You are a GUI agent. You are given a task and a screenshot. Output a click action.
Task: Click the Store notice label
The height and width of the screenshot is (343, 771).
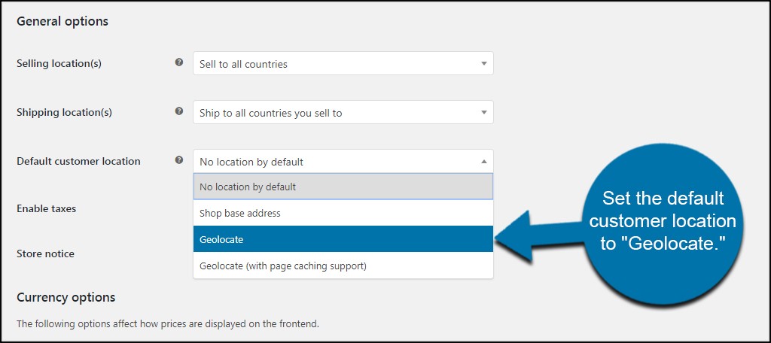click(45, 253)
